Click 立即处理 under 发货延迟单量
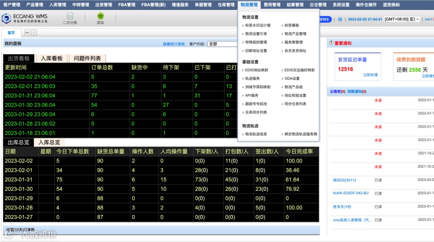434x242 pixels. (x=371, y=75)
